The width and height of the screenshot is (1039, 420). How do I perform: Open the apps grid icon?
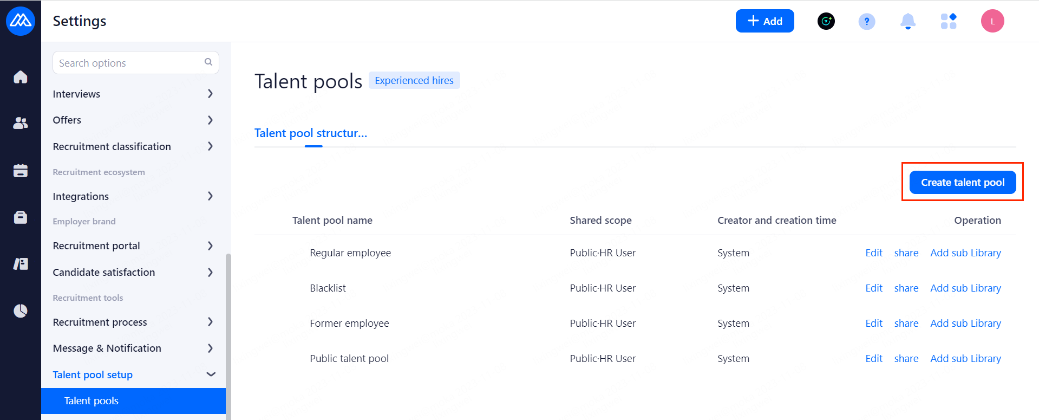pos(948,22)
